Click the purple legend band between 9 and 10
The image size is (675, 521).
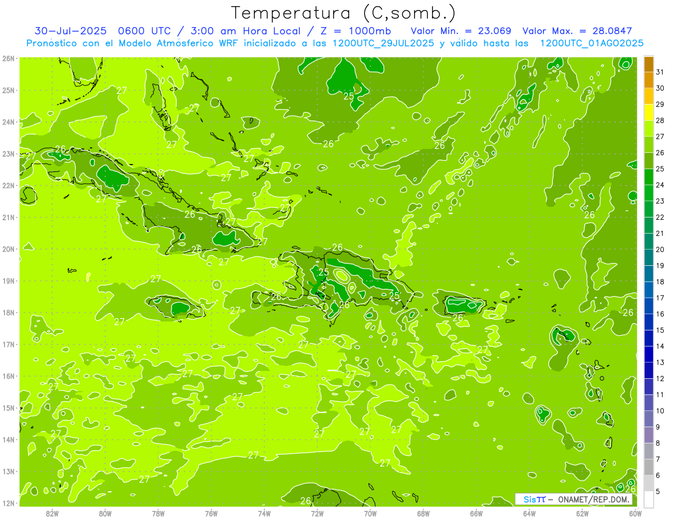[x=649, y=419]
